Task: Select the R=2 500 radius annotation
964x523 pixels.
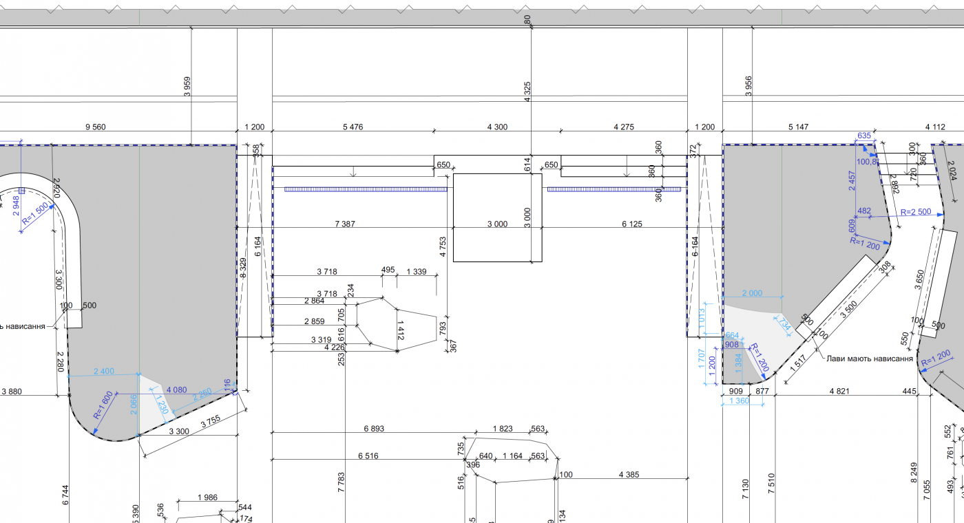Action: click(914, 212)
